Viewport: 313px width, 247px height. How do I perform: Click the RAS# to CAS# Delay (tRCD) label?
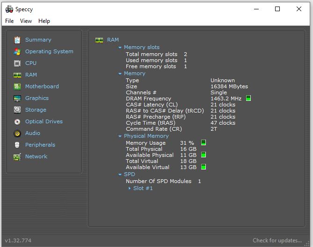[x=165, y=111]
